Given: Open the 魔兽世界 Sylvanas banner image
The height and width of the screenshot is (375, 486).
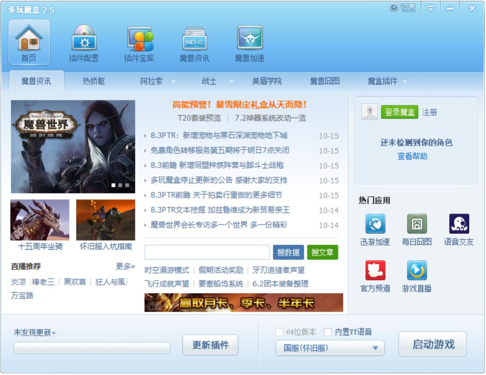Looking at the screenshot, I should 73,147.
